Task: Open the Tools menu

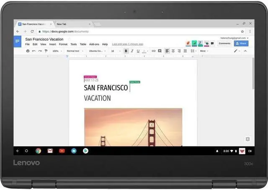Action: coord(74,44)
